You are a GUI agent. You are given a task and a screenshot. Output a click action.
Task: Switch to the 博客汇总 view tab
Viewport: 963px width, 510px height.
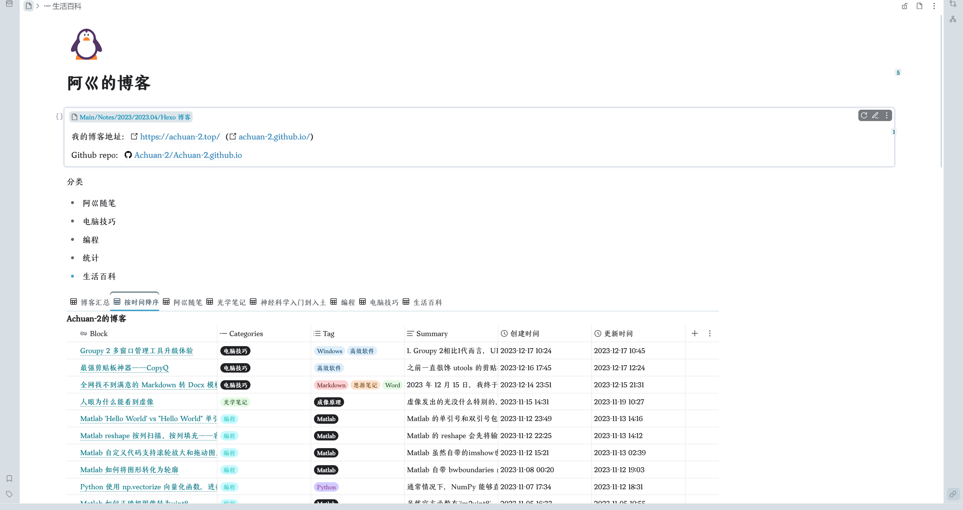(x=90, y=302)
